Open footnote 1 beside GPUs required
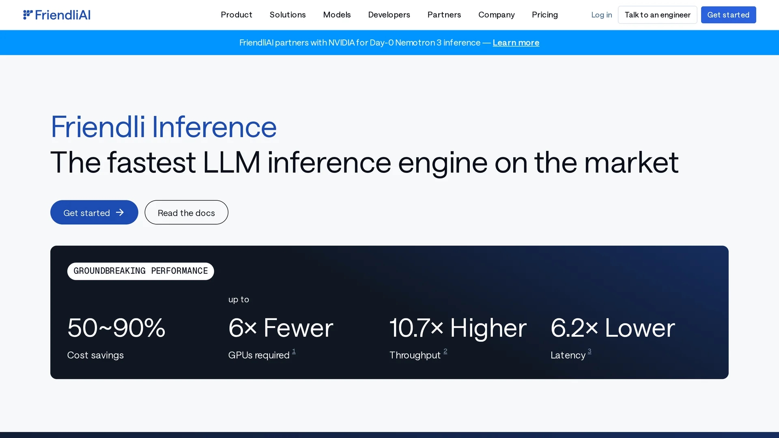Image resolution: width=779 pixels, height=438 pixels. (x=294, y=352)
